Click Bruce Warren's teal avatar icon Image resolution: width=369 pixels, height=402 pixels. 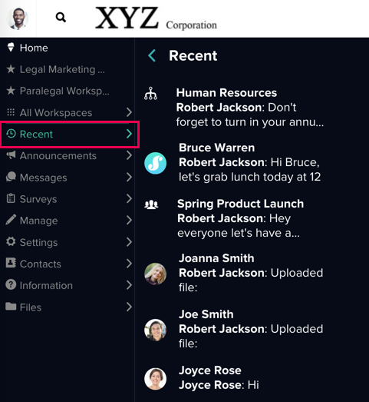(x=155, y=163)
